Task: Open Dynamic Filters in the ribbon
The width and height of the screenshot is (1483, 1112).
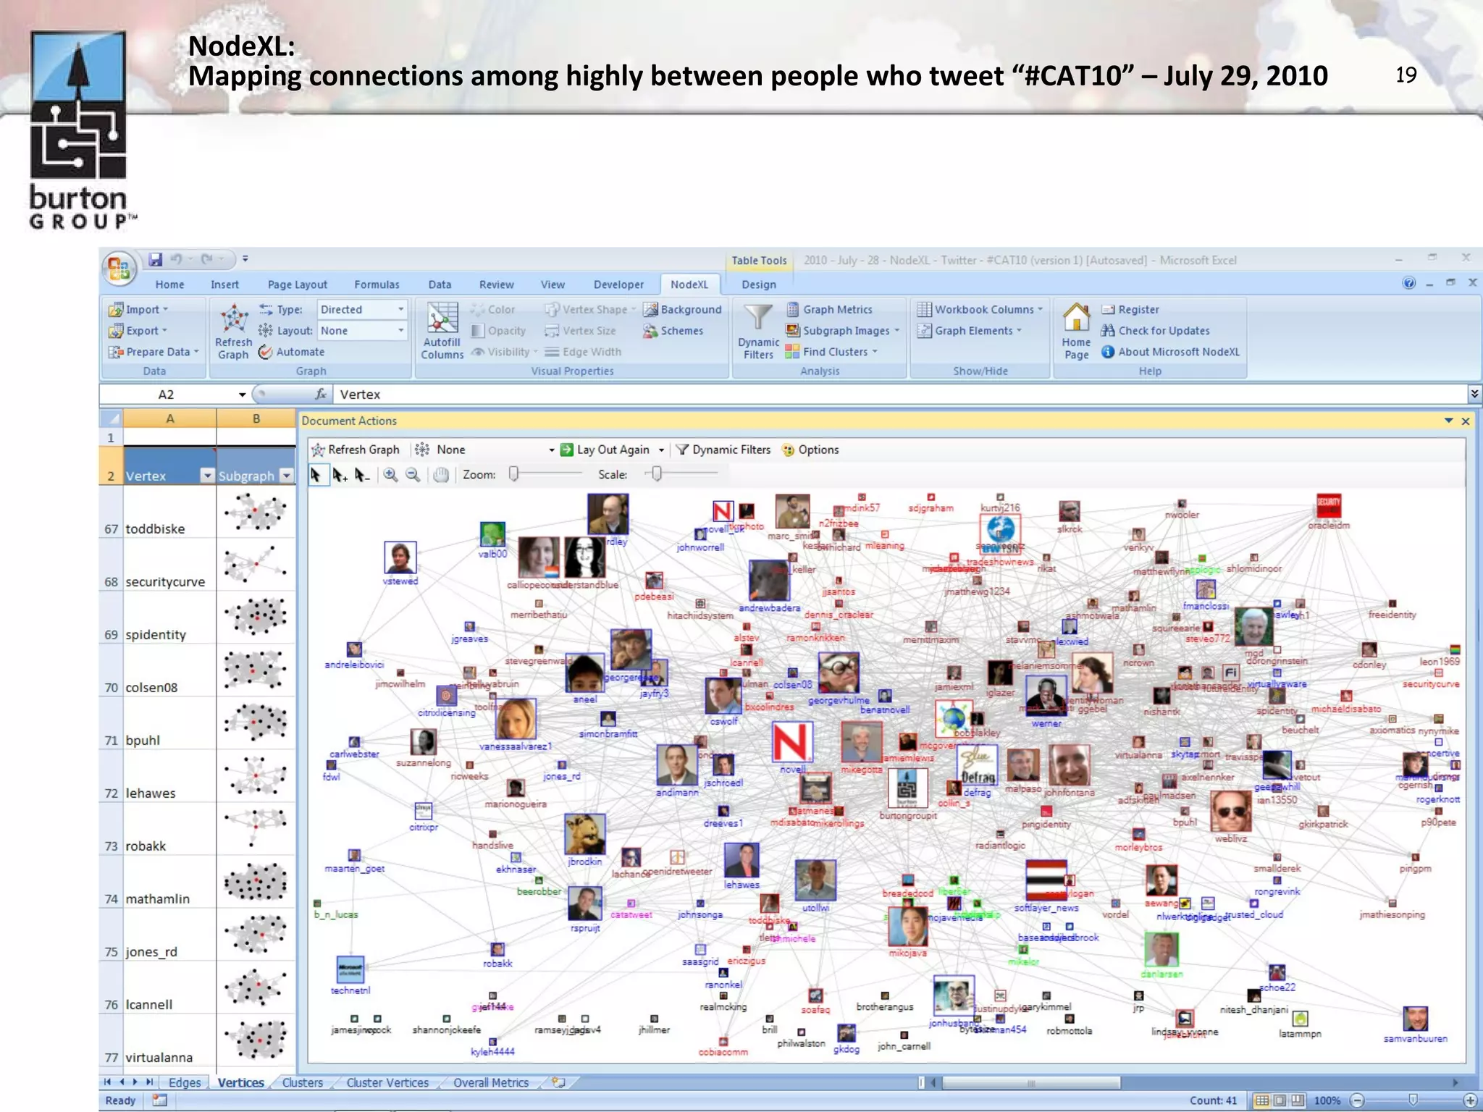Action: [x=758, y=332]
